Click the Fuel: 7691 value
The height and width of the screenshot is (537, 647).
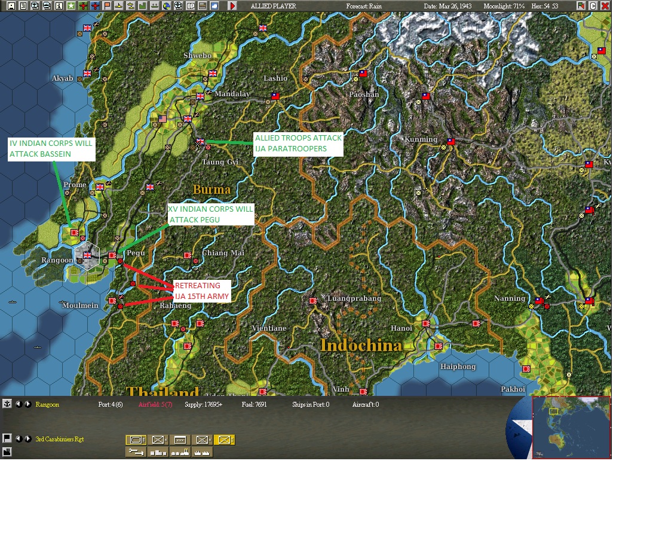[x=254, y=404]
